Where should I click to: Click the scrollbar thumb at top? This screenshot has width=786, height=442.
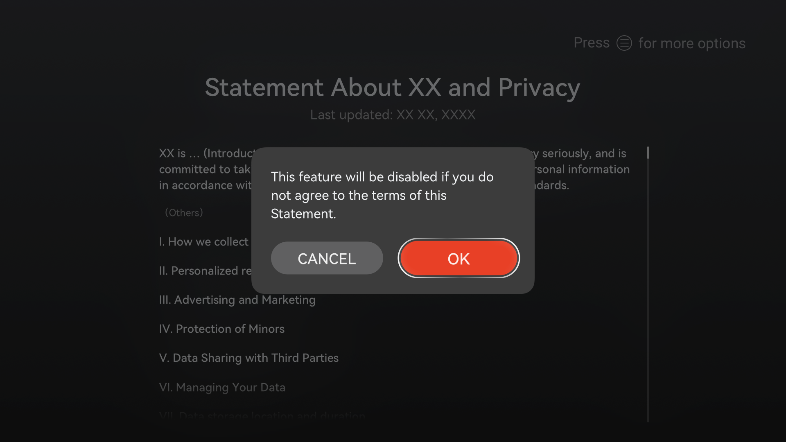point(648,153)
